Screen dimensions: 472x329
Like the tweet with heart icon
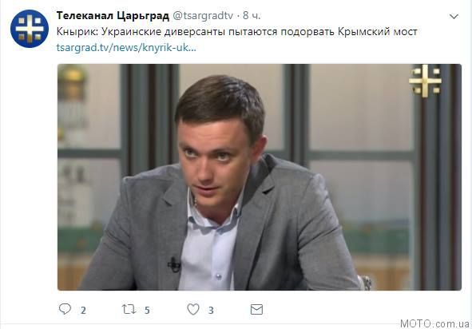(193, 309)
